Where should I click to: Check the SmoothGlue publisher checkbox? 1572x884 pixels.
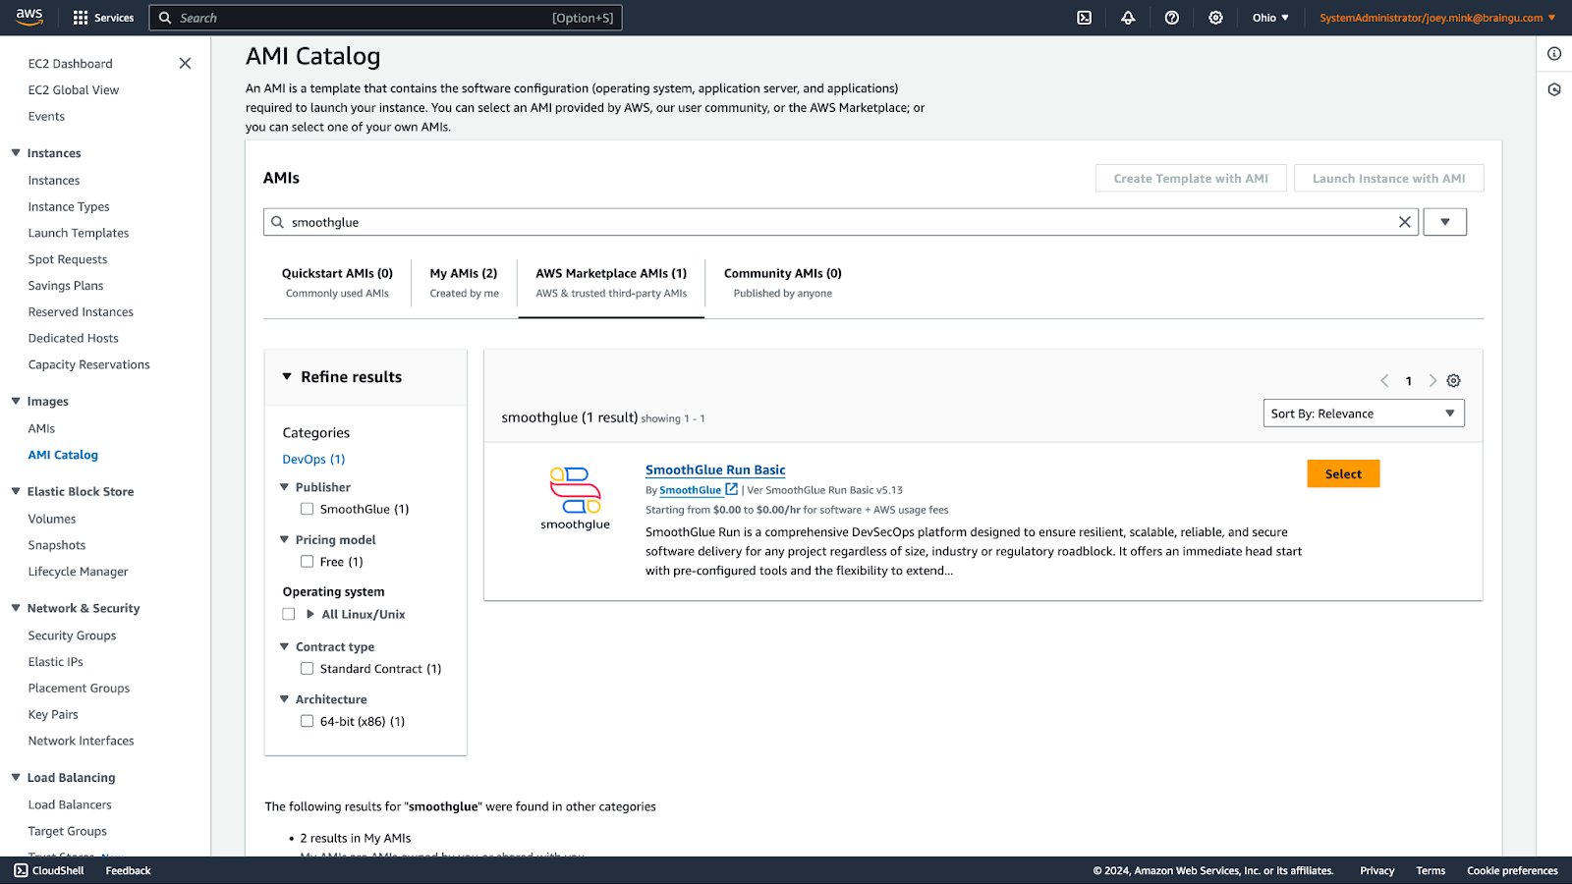(307, 509)
